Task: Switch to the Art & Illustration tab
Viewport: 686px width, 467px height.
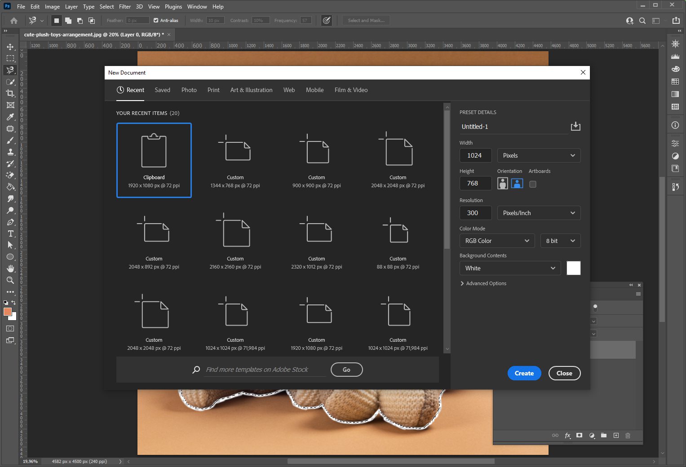Action: click(252, 90)
